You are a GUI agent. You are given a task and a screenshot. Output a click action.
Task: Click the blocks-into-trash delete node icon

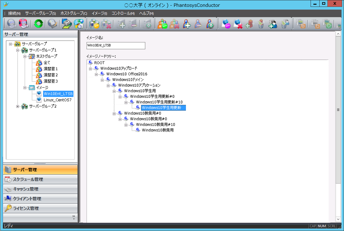tap(261, 24)
